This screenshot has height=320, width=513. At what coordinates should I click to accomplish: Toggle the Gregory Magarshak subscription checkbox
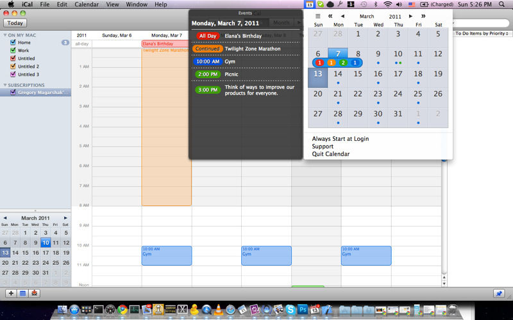[13, 92]
